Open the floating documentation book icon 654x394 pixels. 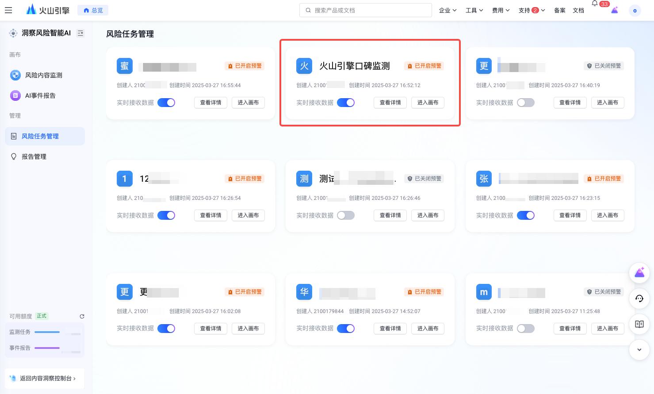tap(639, 324)
